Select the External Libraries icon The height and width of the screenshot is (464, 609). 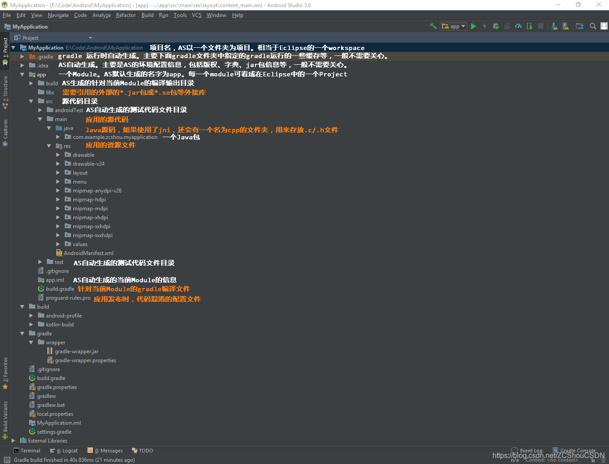23,441
